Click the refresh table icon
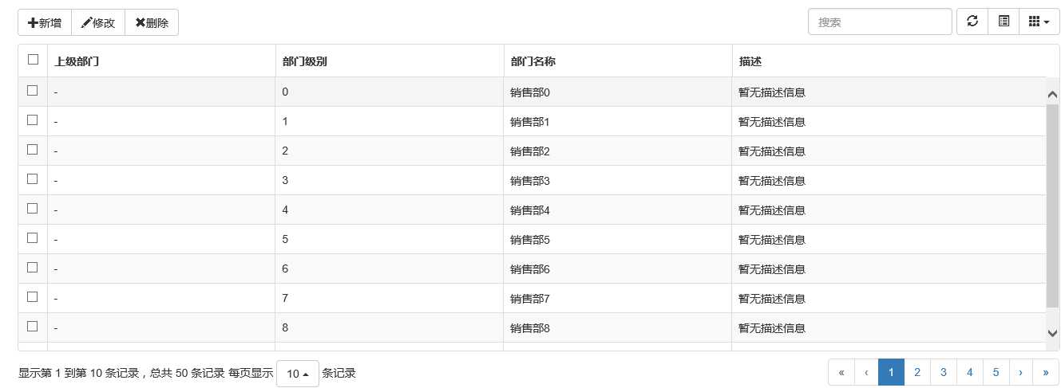1061x388 pixels. (972, 22)
